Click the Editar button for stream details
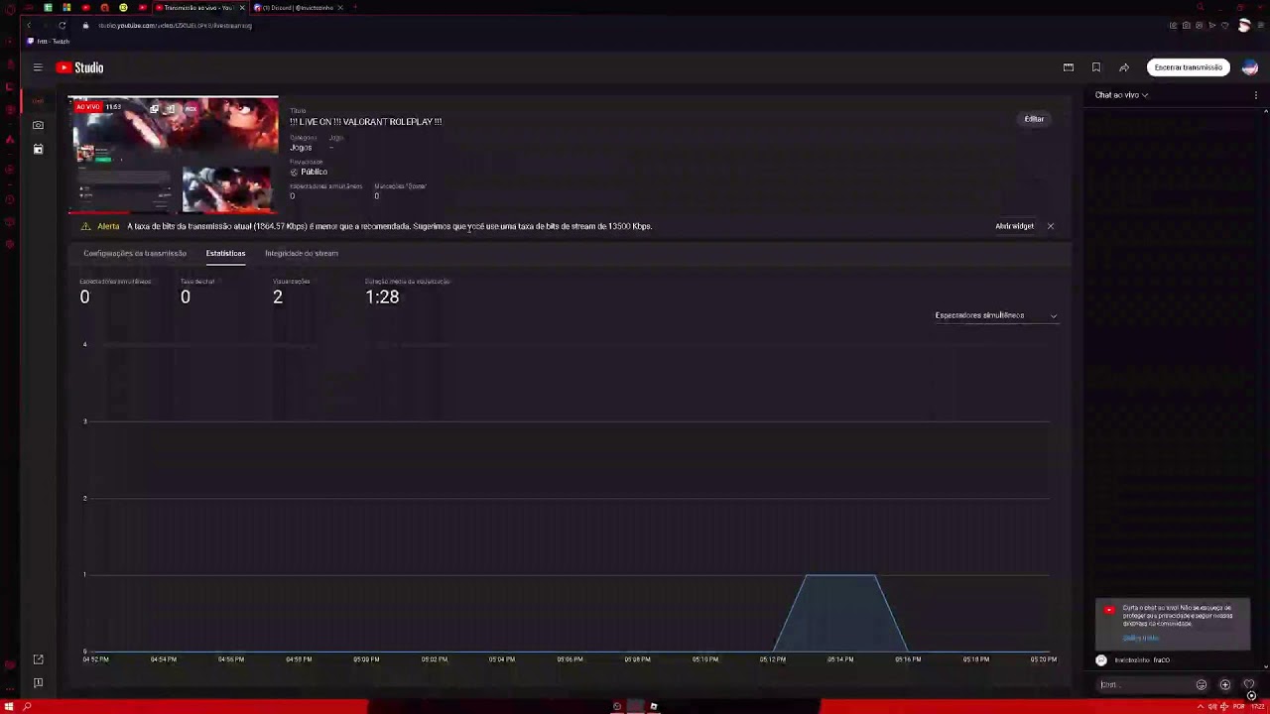This screenshot has height=714, width=1270. [1034, 119]
